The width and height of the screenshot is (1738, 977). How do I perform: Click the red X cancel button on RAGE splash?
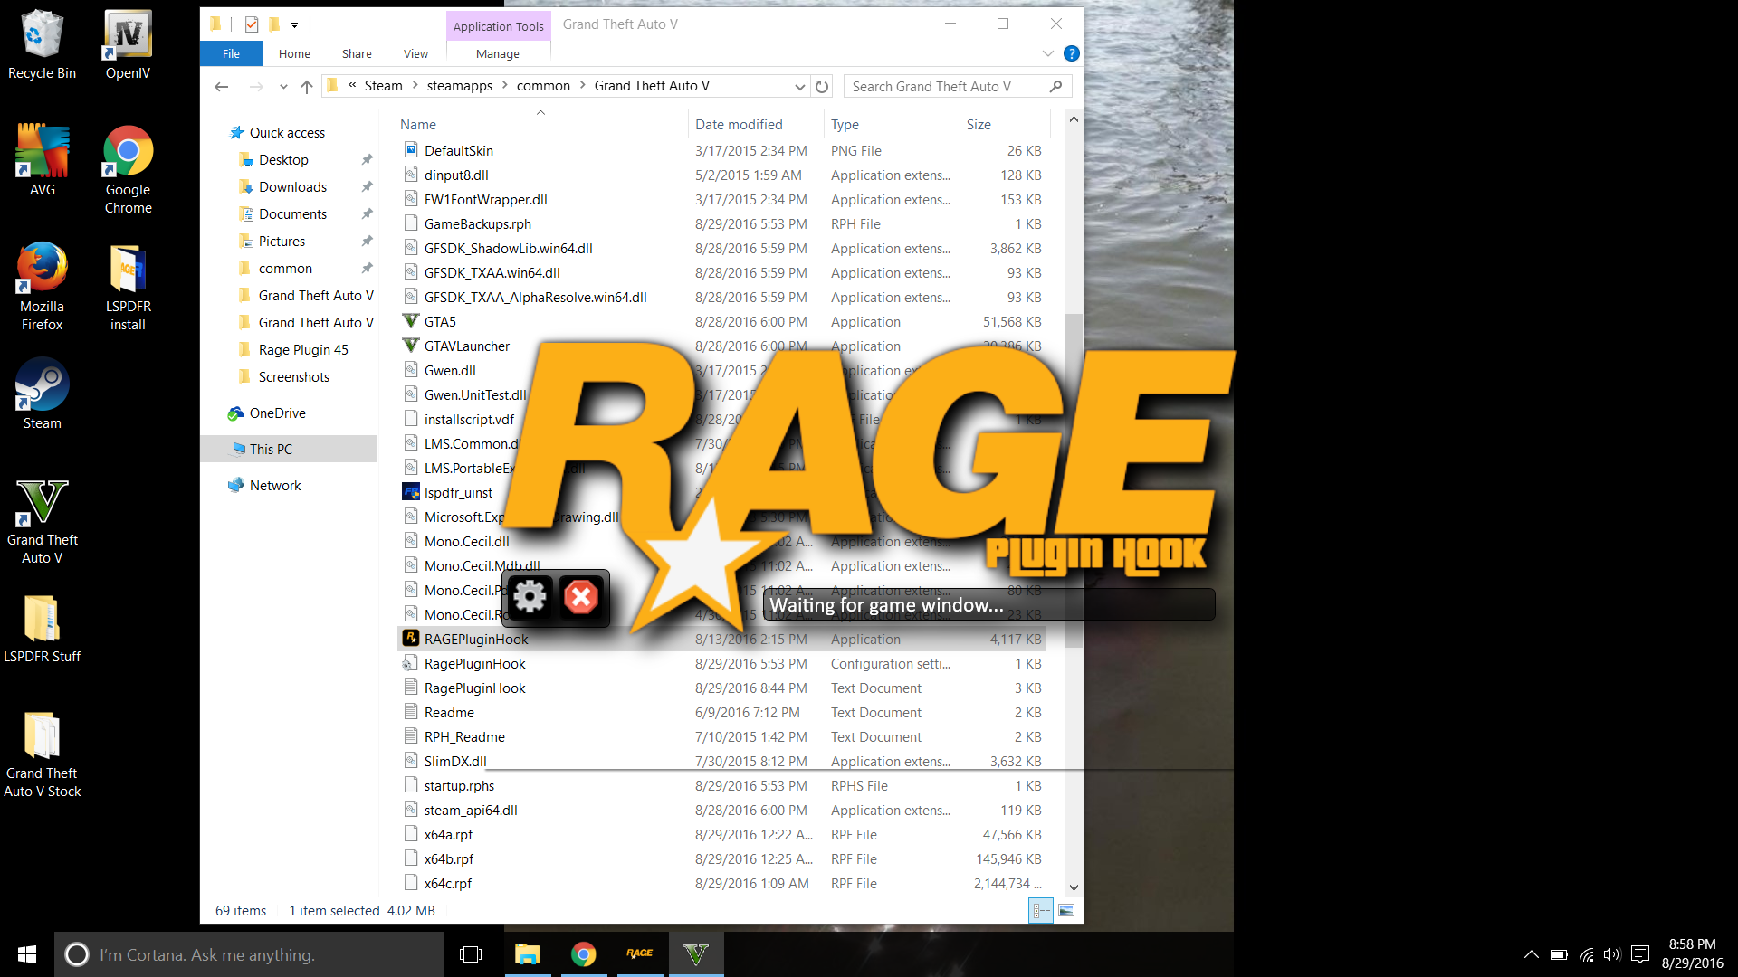tap(581, 597)
